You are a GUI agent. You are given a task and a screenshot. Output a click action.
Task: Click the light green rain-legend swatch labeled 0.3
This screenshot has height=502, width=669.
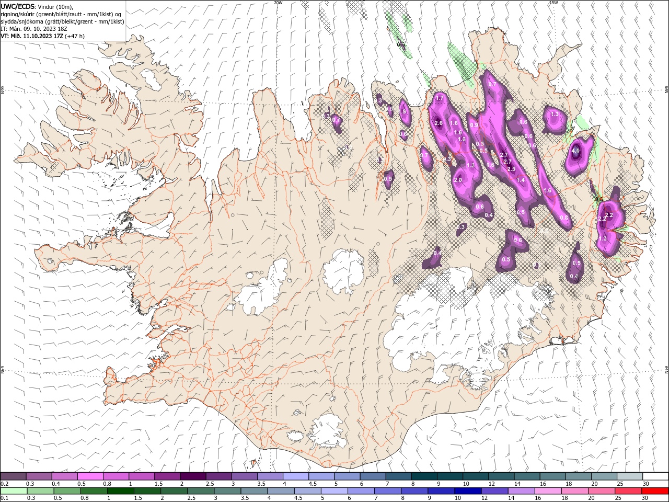tap(40, 491)
